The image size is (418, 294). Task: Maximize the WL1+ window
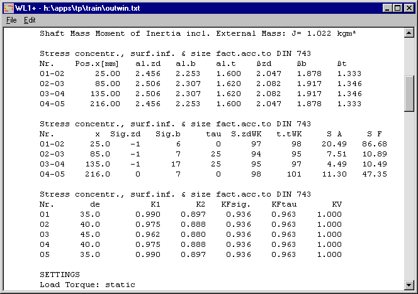click(396, 8)
